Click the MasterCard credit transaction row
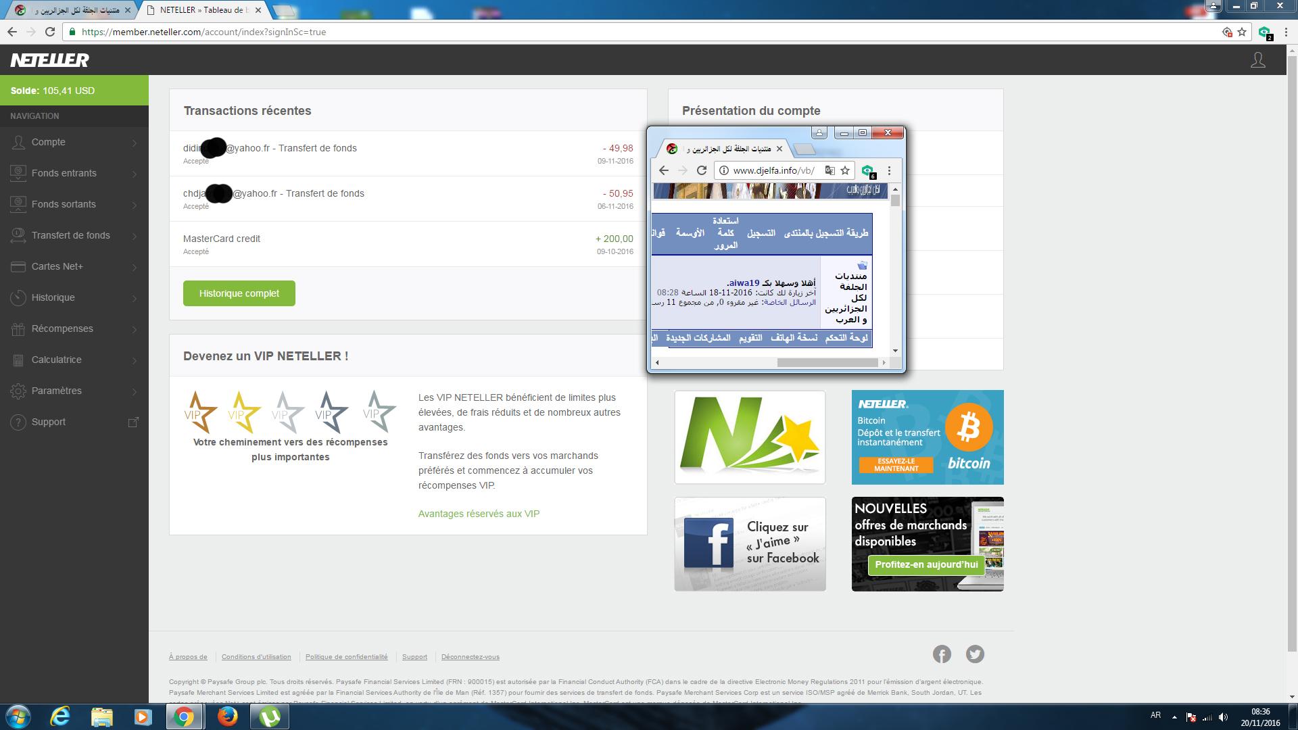Viewport: 1298px width, 730px height. (x=408, y=244)
